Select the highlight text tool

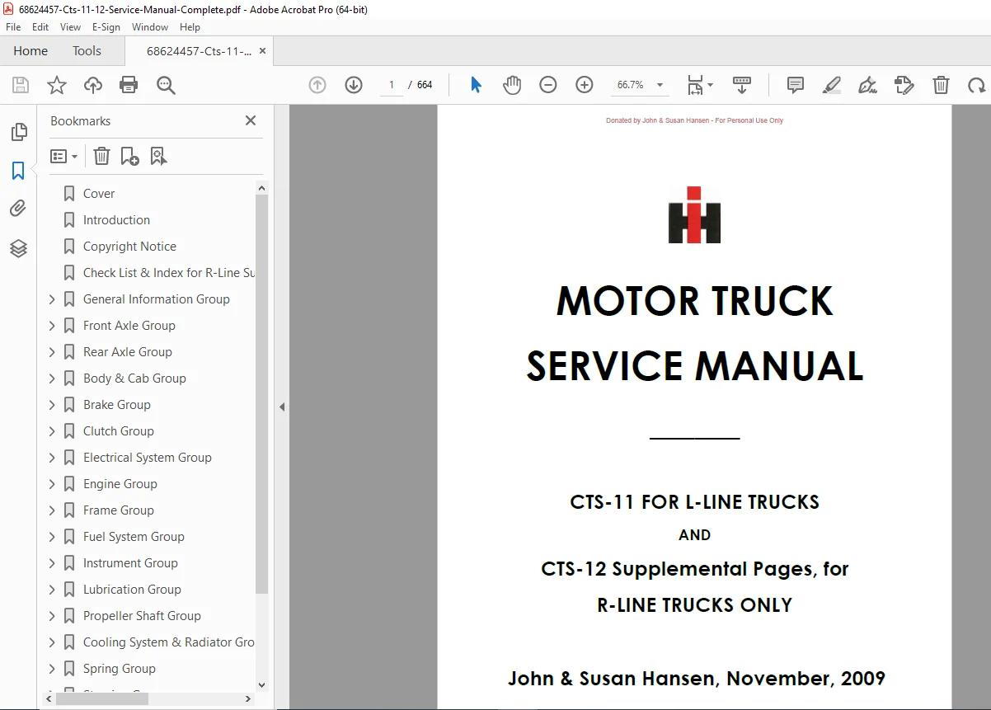(832, 85)
